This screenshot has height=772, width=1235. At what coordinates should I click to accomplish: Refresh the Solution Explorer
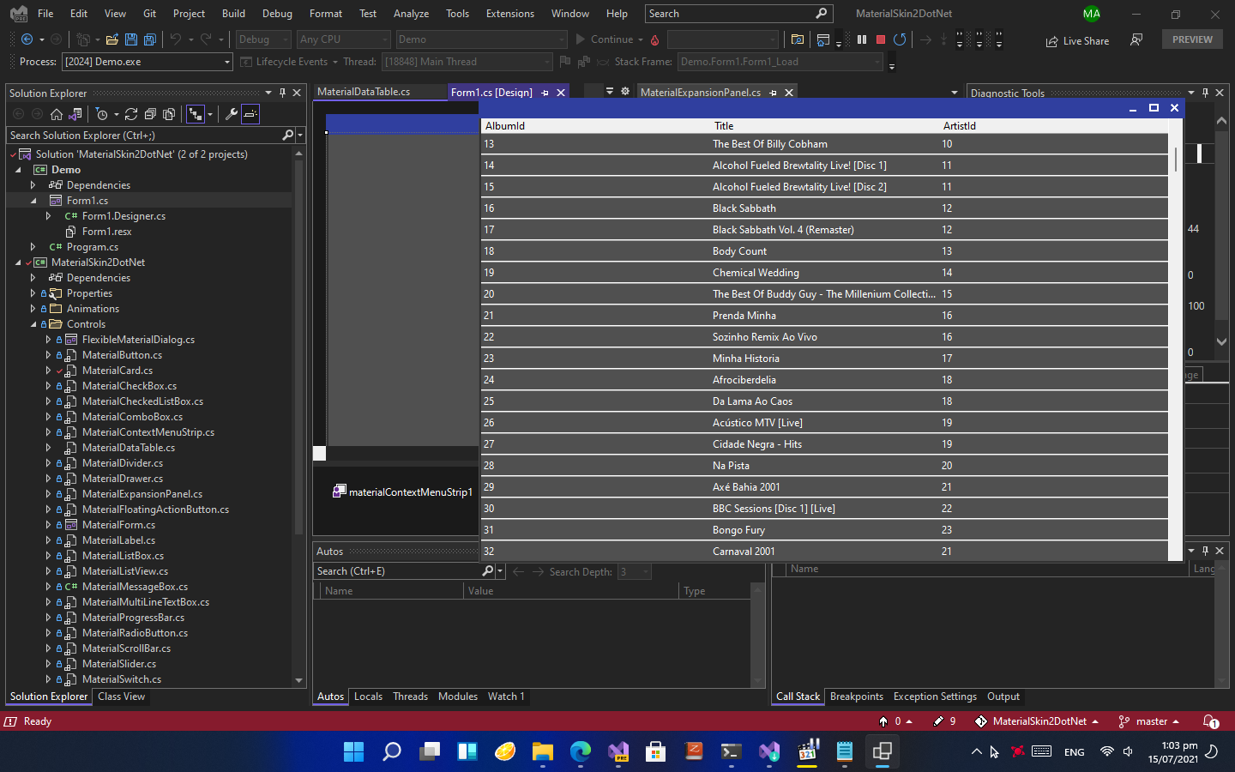click(x=131, y=113)
